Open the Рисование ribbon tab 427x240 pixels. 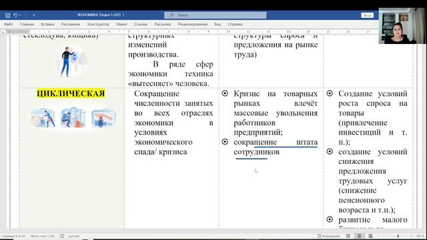tap(71, 24)
